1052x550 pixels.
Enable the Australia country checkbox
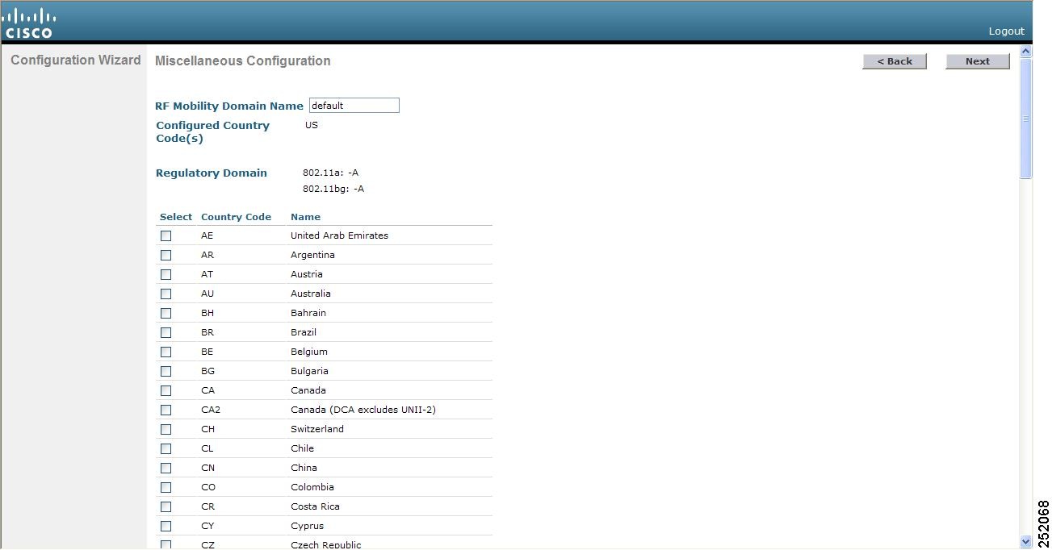coord(166,294)
